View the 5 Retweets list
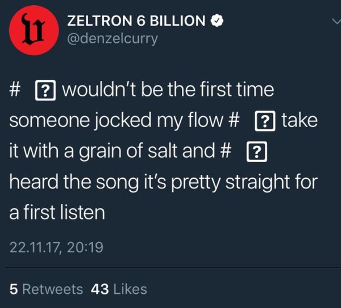The height and width of the screenshot is (308, 341). [46, 289]
